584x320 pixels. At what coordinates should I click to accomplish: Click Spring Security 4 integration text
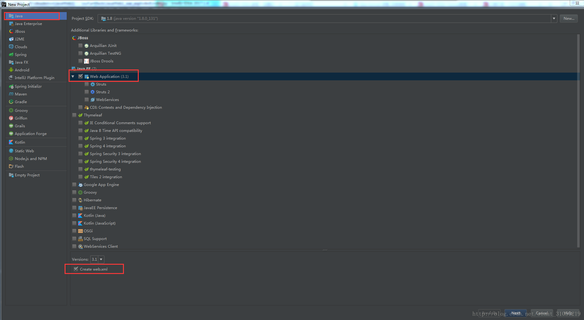click(115, 161)
